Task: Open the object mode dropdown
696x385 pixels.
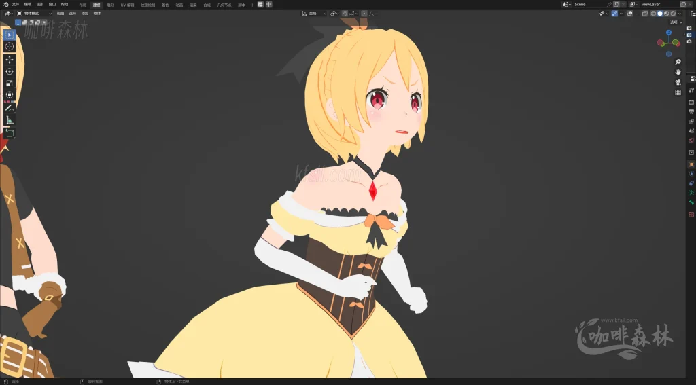Action: tap(34, 14)
